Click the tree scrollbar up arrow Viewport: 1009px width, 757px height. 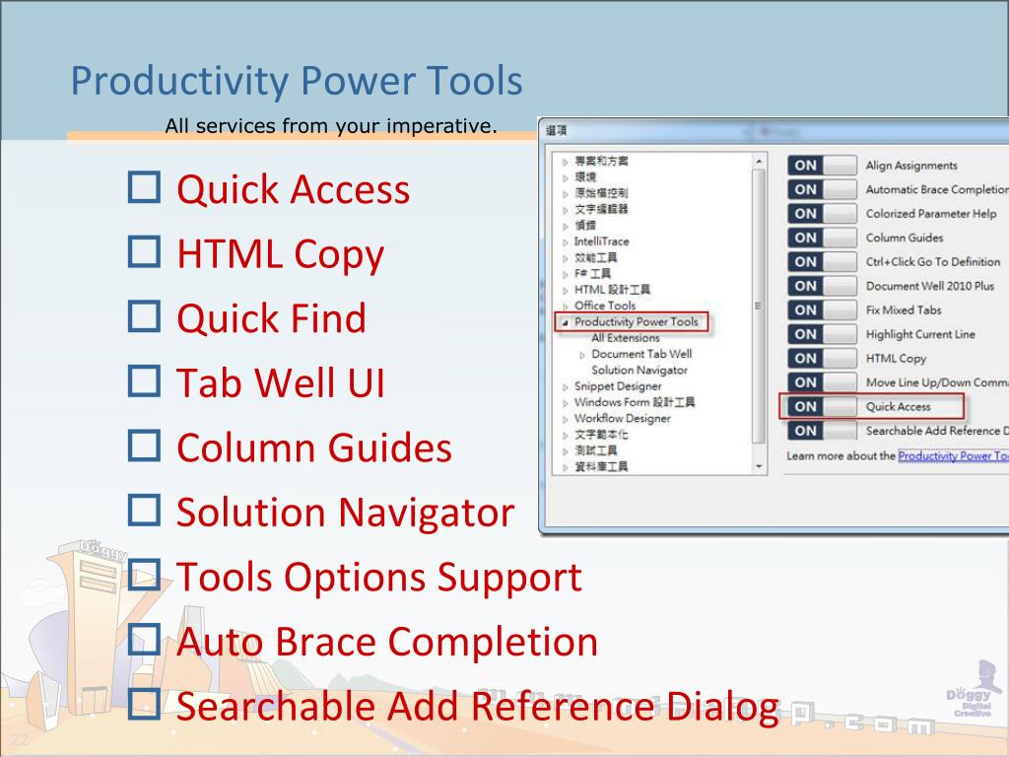coord(759,161)
